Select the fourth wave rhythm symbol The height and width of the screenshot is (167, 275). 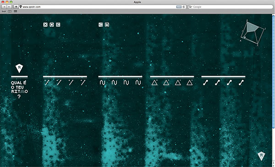138,83
